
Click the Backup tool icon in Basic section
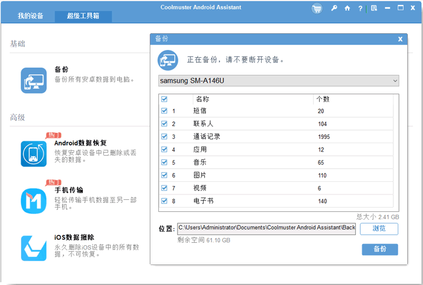click(x=34, y=80)
